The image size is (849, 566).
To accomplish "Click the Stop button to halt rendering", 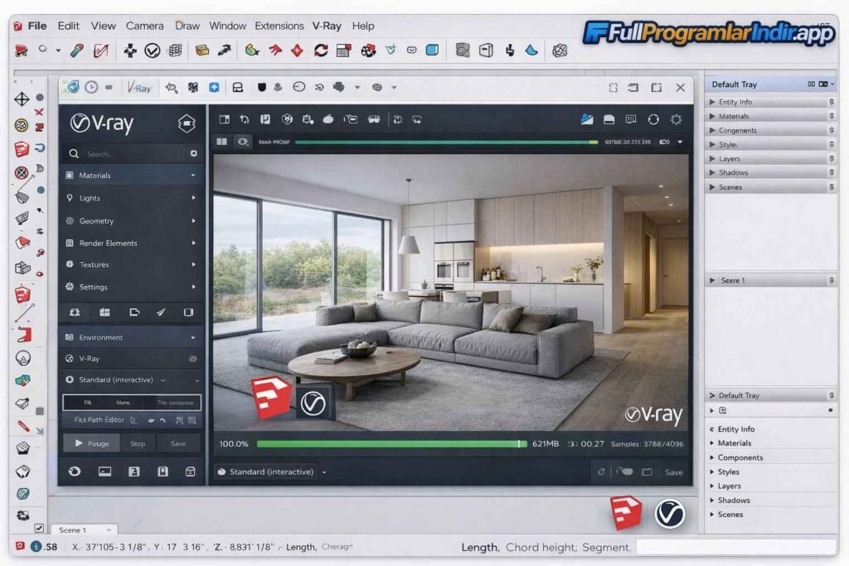I will click(137, 443).
